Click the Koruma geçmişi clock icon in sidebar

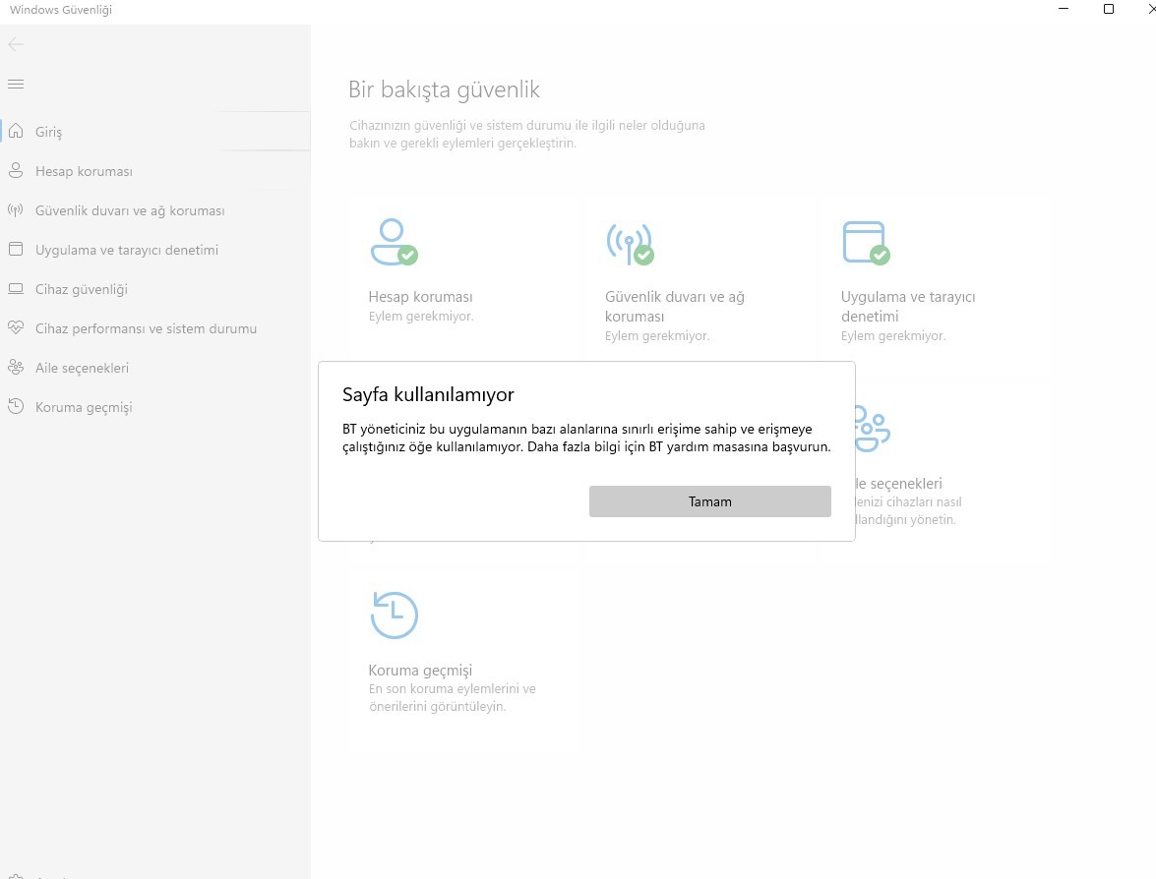point(16,406)
